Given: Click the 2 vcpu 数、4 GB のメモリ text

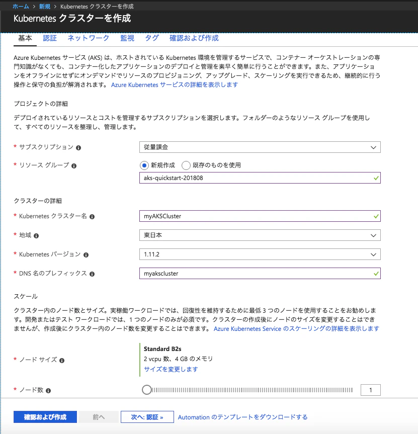Looking at the screenshot, I should tap(178, 359).
